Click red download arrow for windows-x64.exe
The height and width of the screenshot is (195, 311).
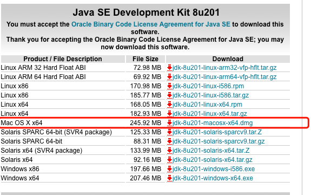point(169,178)
